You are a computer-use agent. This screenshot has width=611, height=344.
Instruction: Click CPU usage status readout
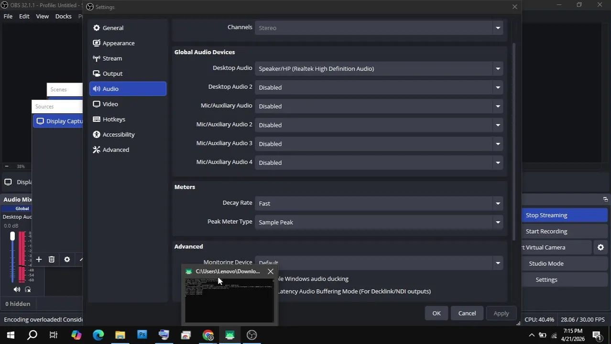[539, 320]
